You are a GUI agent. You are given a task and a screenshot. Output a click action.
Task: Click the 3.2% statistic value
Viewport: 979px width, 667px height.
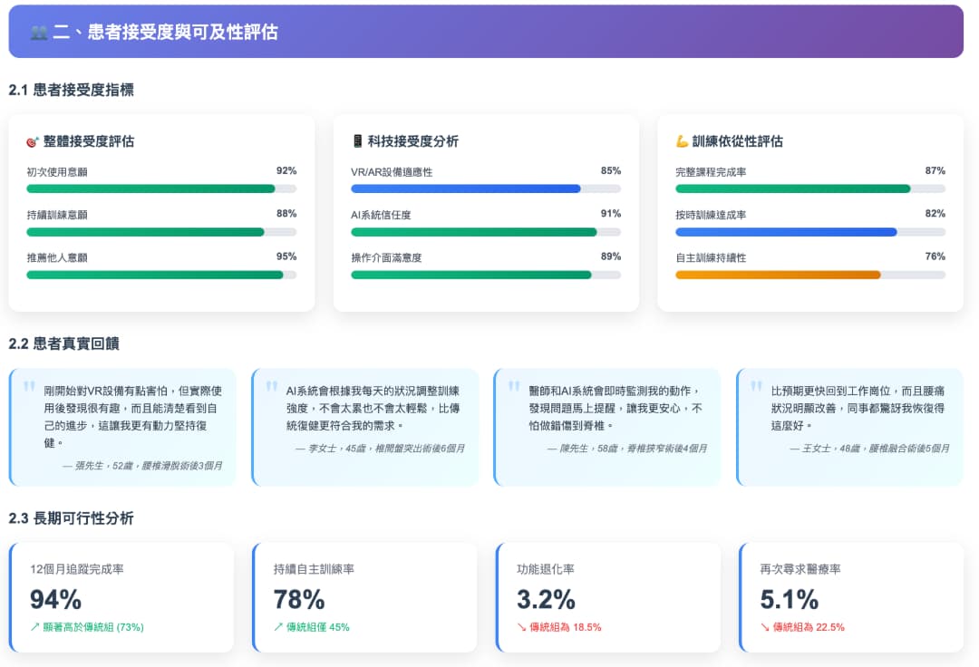coord(547,600)
